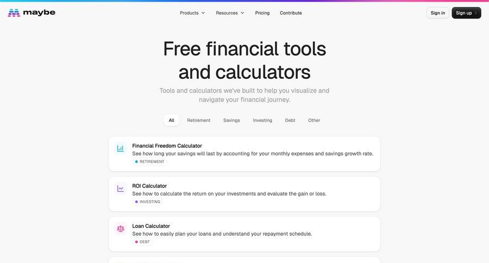
Task: Click the Loan Calculator scales icon
Action: click(x=121, y=229)
